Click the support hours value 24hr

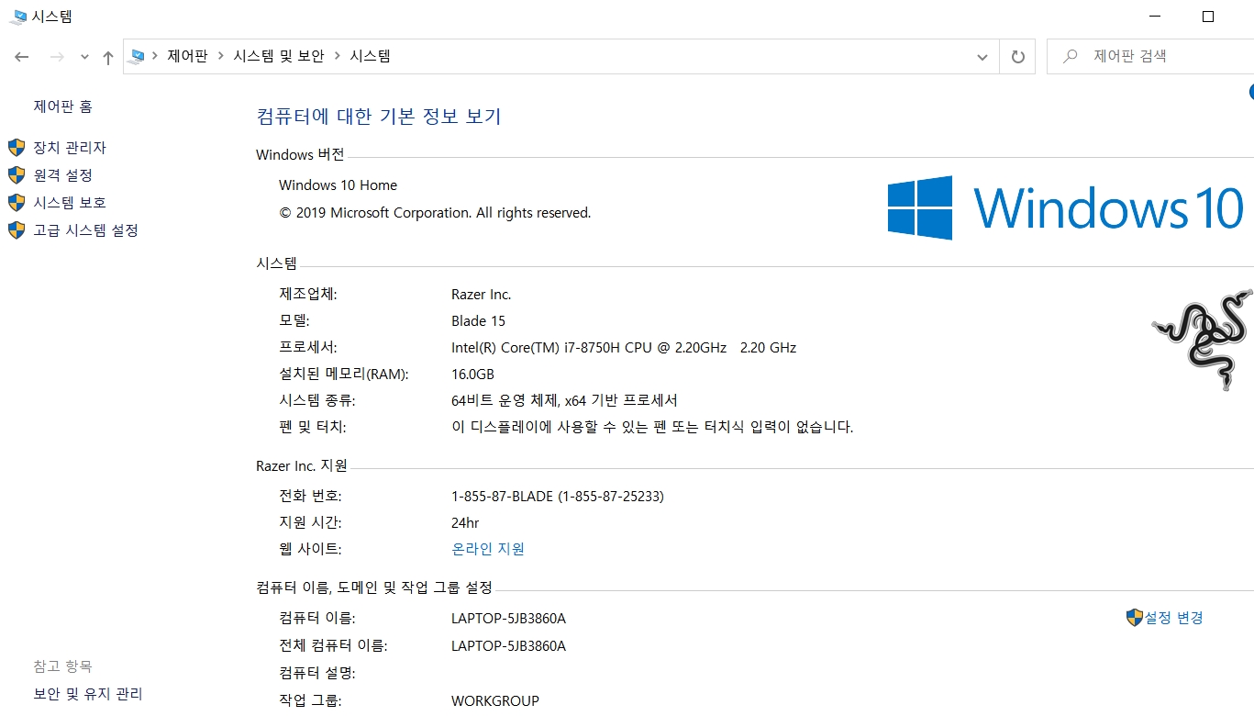tap(465, 523)
